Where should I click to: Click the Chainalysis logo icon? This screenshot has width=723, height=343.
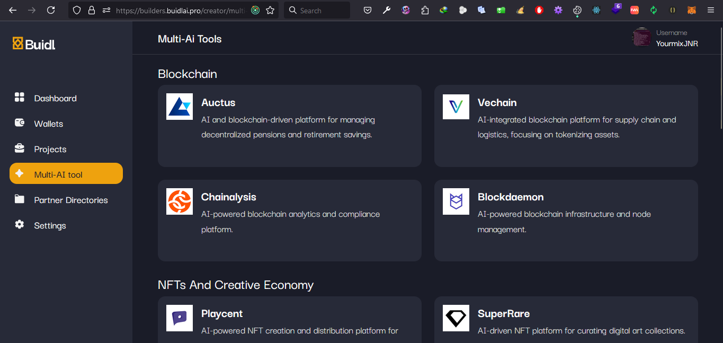[180, 201]
